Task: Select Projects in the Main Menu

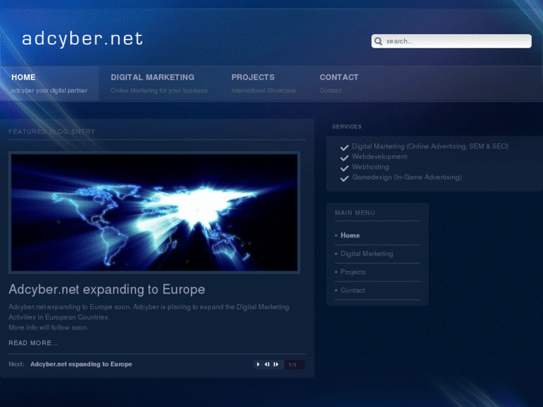Action: [x=353, y=273]
